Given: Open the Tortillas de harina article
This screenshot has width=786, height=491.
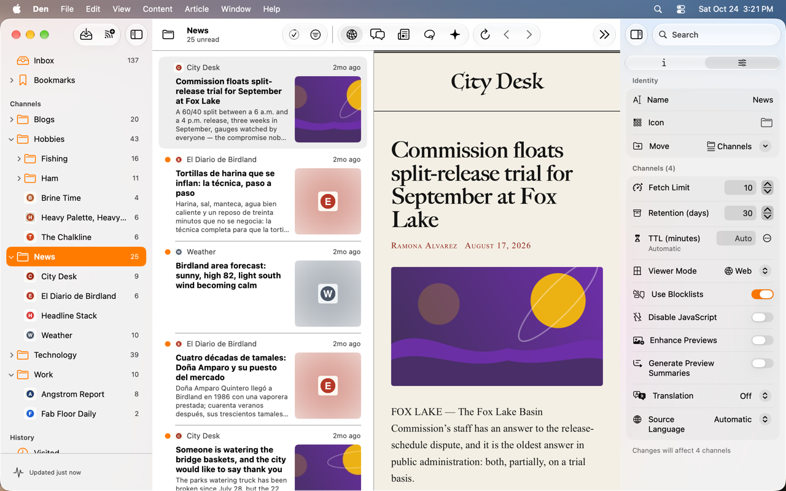Looking at the screenshot, I should pyautogui.click(x=263, y=196).
